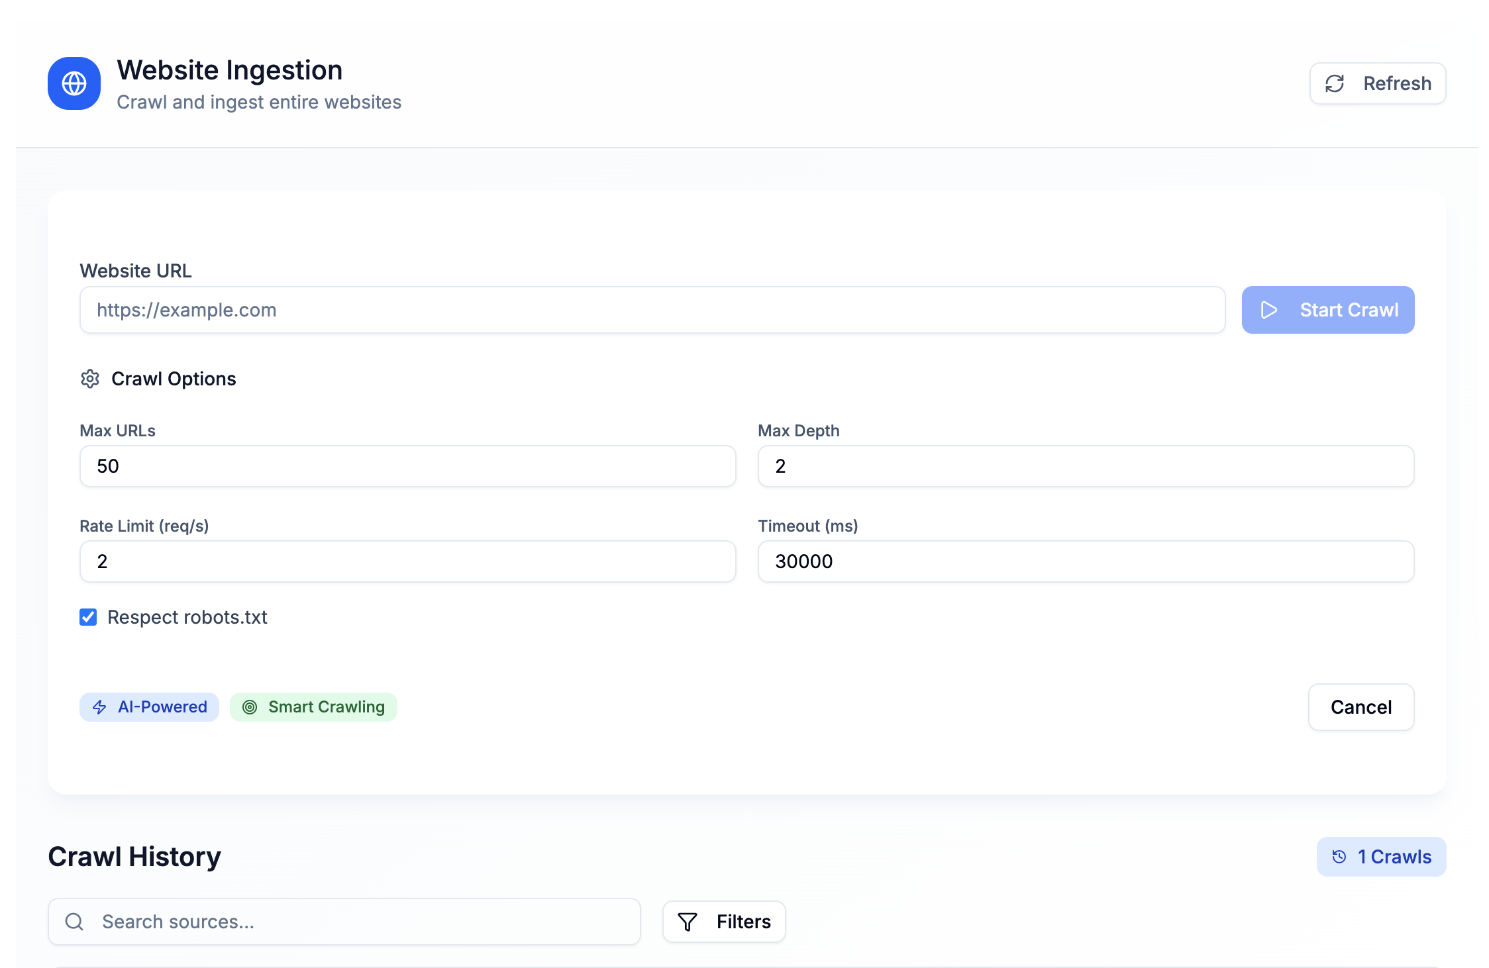This screenshot has width=1489, height=968.
Task: Click inside the Website URL field
Action: pyautogui.click(x=652, y=310)
